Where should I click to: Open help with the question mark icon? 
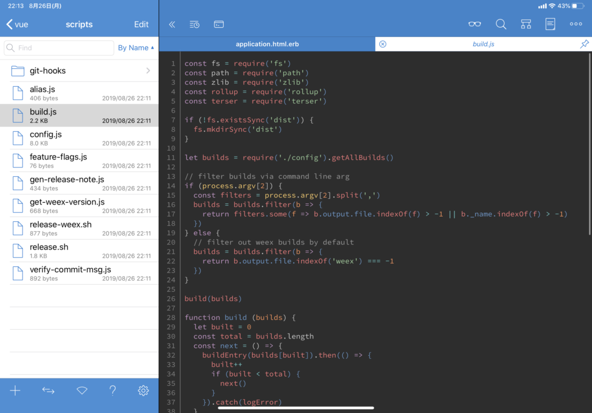coord(113,390)
